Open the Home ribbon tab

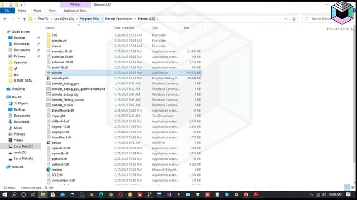[x=22, y=11]
